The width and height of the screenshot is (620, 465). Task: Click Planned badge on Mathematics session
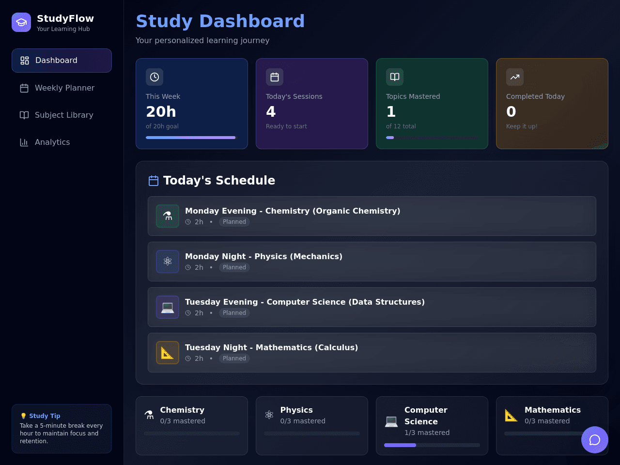234,358
